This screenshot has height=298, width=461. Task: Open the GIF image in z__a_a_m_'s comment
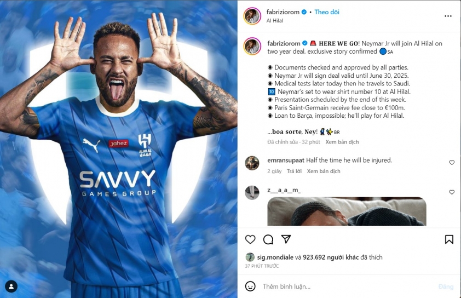[347, 211]
